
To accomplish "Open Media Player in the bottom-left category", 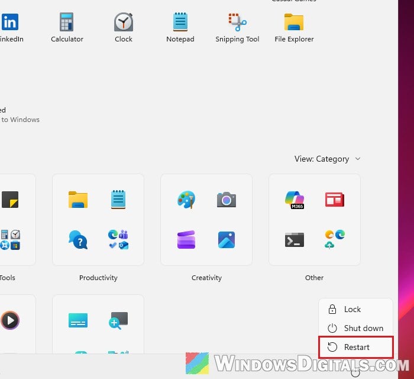I will click(x=10, y=320).
